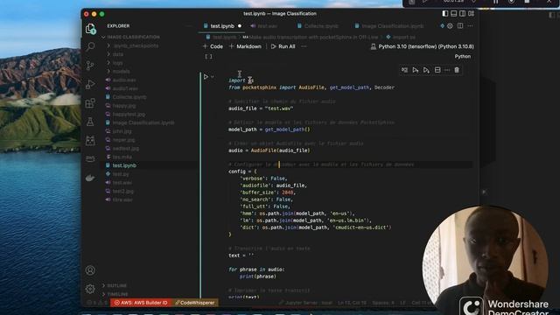Open Collecte.ipynb in explorer
The width and height of the screenshot is (560, 315).
(126, 97)
